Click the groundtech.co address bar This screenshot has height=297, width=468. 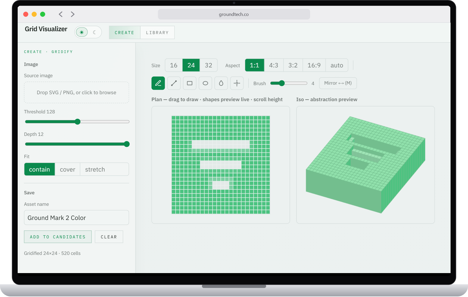[x=234, y=14]
